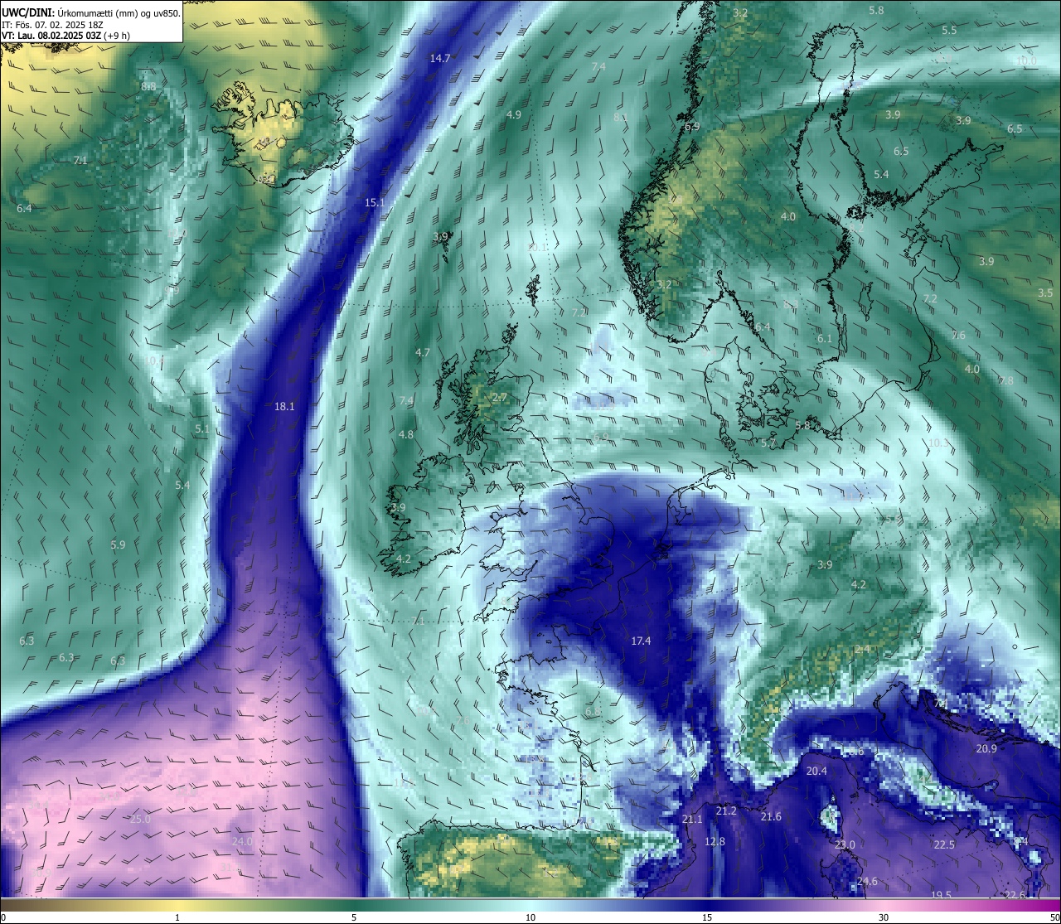Click the 4.9 value on the map
The image size is (1061, 924).
(x=514, y=114)
